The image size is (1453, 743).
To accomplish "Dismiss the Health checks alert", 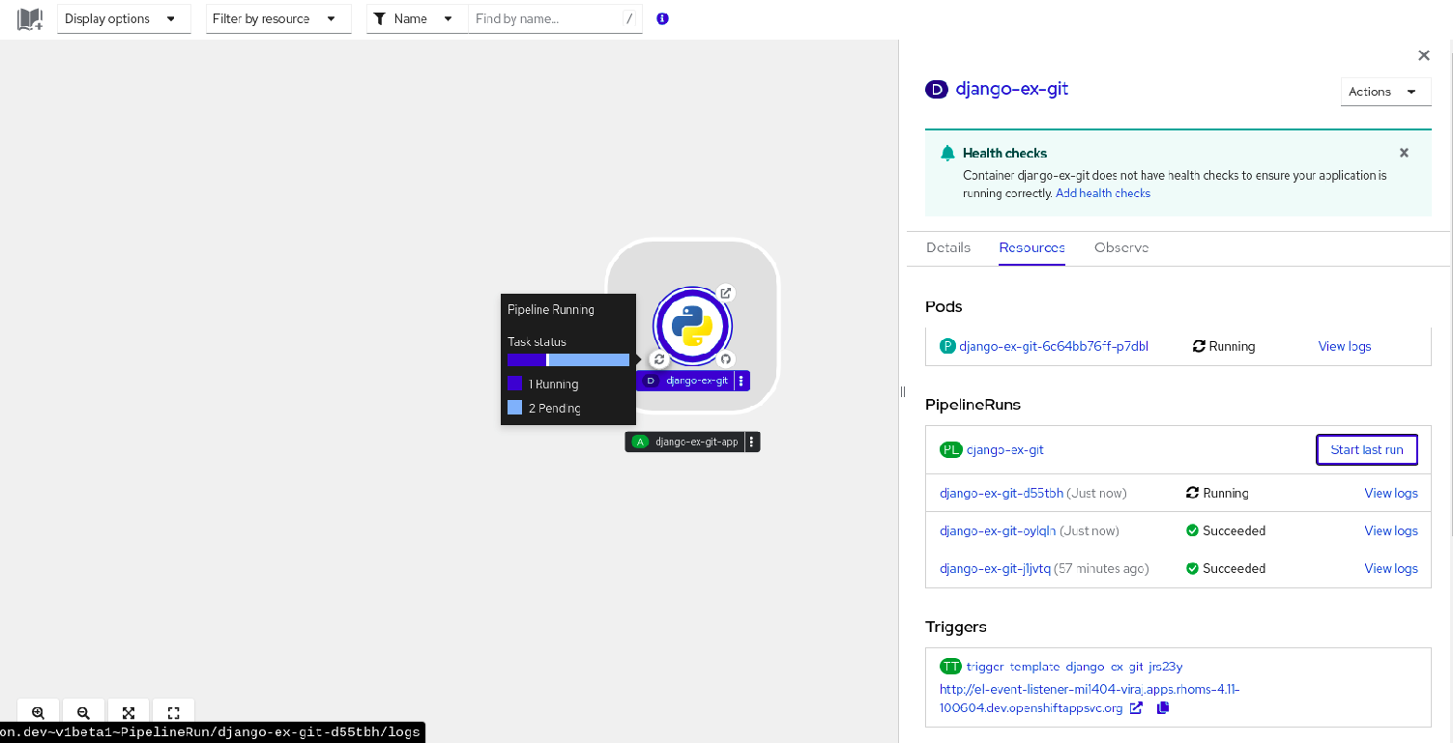I will coord(1404,153).
